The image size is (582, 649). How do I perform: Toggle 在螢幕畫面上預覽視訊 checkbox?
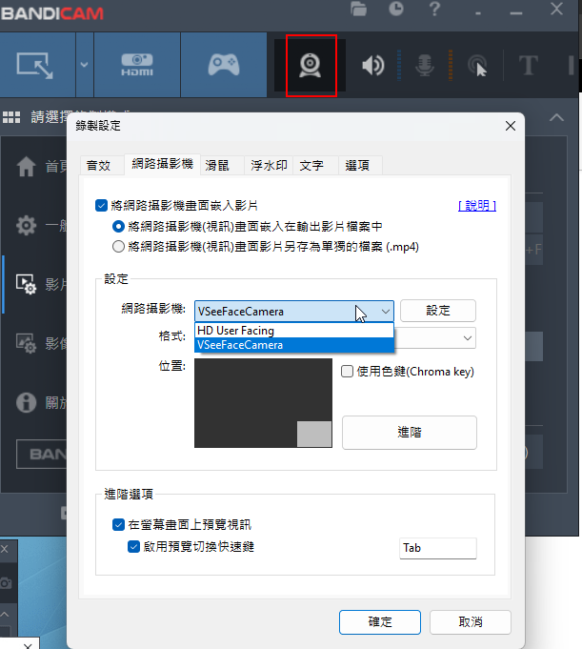pyautogui.click(x=118, y=525)
